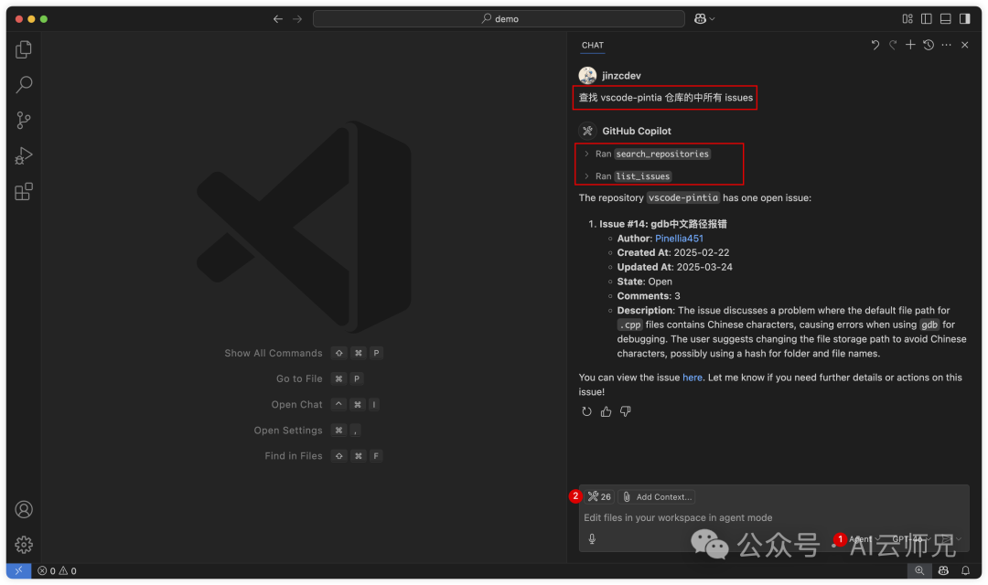The width and height of the screenshot is (988, 585).
Task: Click the demo command center search box
Action: click(499, 19)
